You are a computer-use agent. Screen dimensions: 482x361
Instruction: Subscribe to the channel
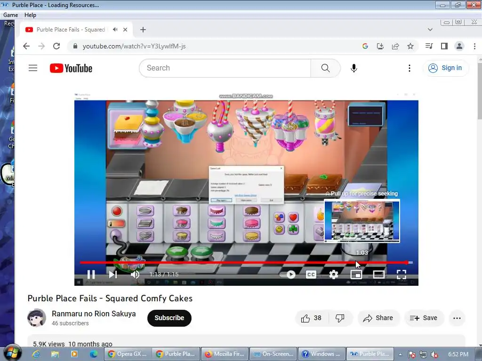[x=169, y=318]
